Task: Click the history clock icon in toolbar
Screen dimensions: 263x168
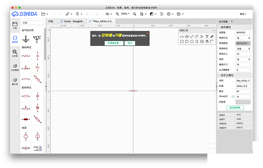Action: 161,14
